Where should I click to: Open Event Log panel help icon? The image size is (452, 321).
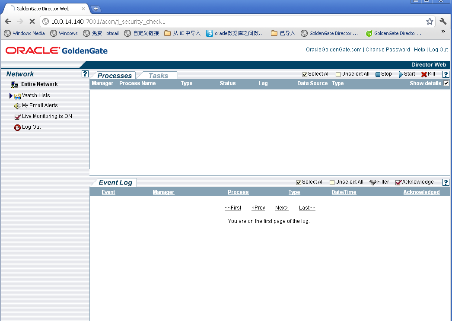click(446, 182)
